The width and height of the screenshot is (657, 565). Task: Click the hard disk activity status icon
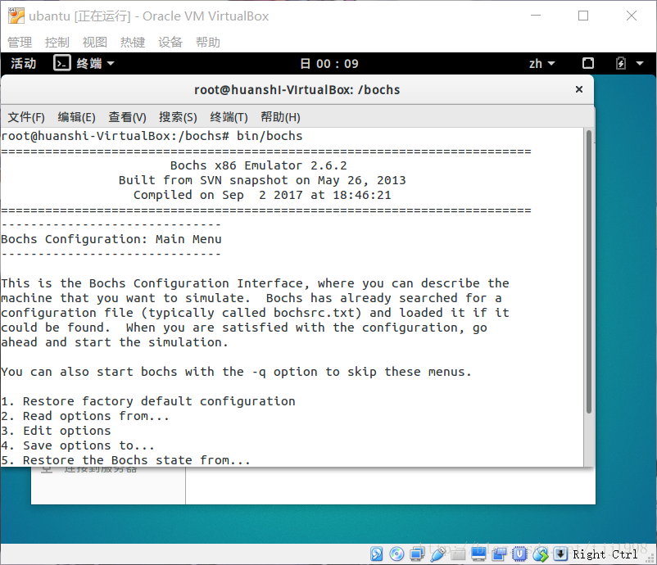(x=376, y=554)
